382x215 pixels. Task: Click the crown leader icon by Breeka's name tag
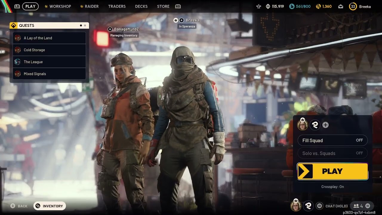pos(176,20)
